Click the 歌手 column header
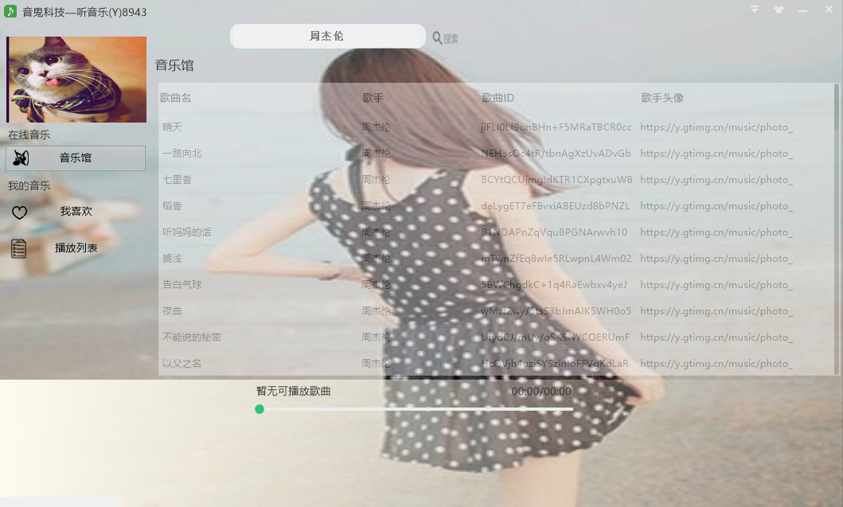Image resolution: width=843 pixels, height=507 pixels. coord(373,98)
